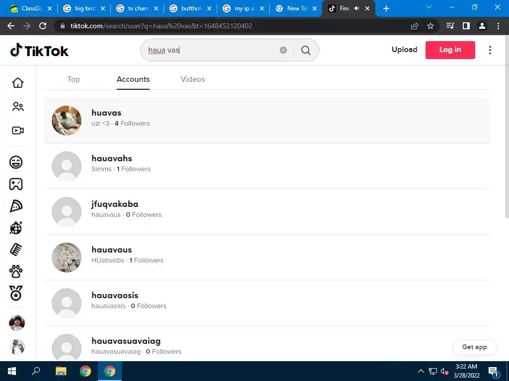Image resolution: width=509 pixels, height=381 pixels.
Task: Switch to the Top results tab
Action: point(74,79)
